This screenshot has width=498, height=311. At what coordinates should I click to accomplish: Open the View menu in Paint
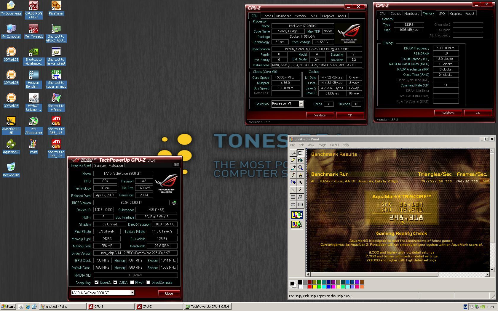click(x=311, y=145)
